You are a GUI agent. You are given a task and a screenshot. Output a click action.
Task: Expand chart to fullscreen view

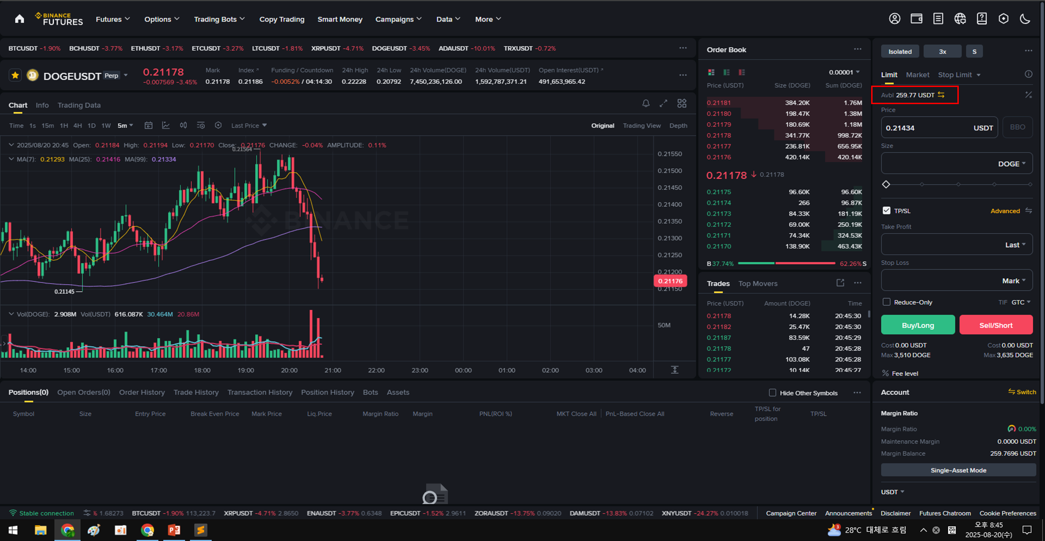(x=663, y=104)
